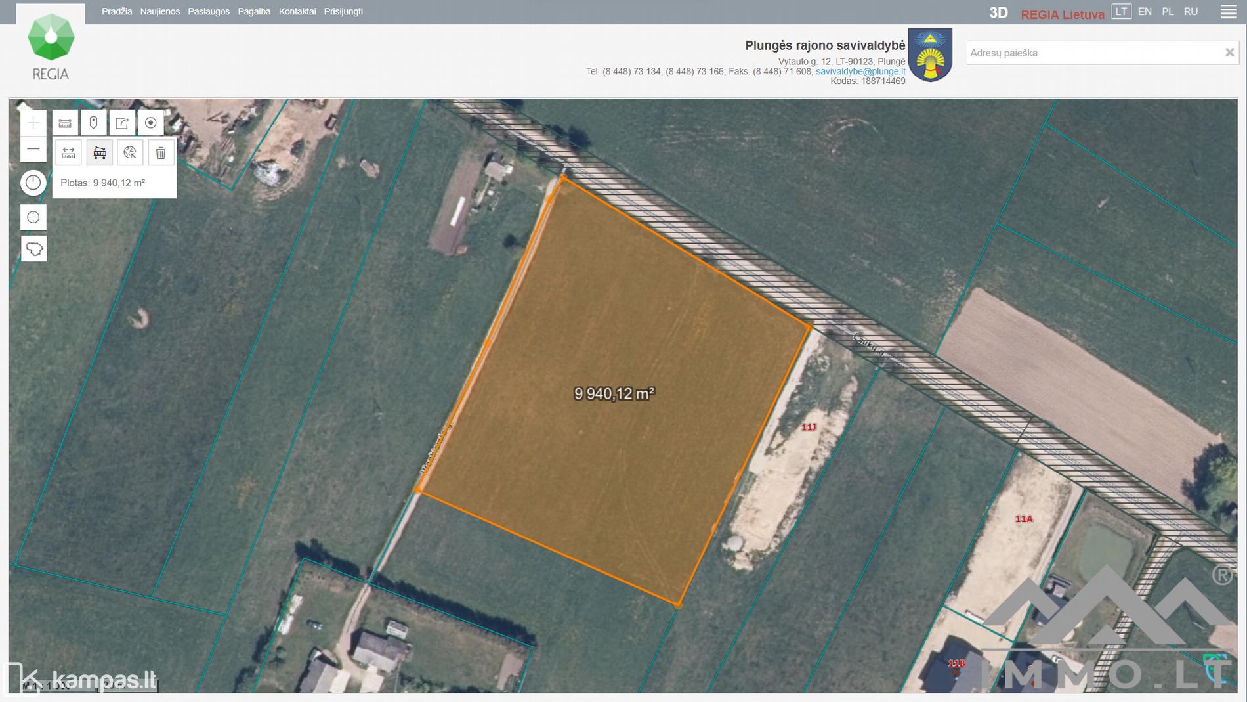Locate my position with the crosshair button
The width and height of the screenshot is (1247, 702).
pyautogui.click(x=33, y=217)
